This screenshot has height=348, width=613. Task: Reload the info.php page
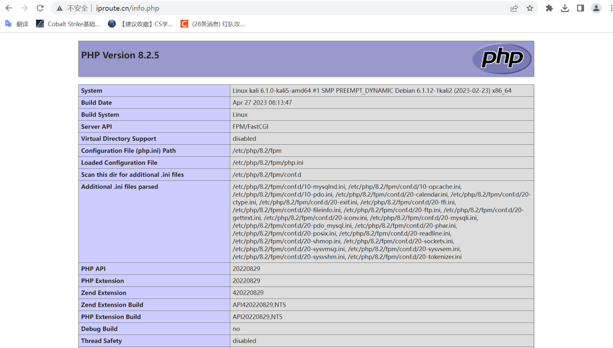(x=40, y=8)
